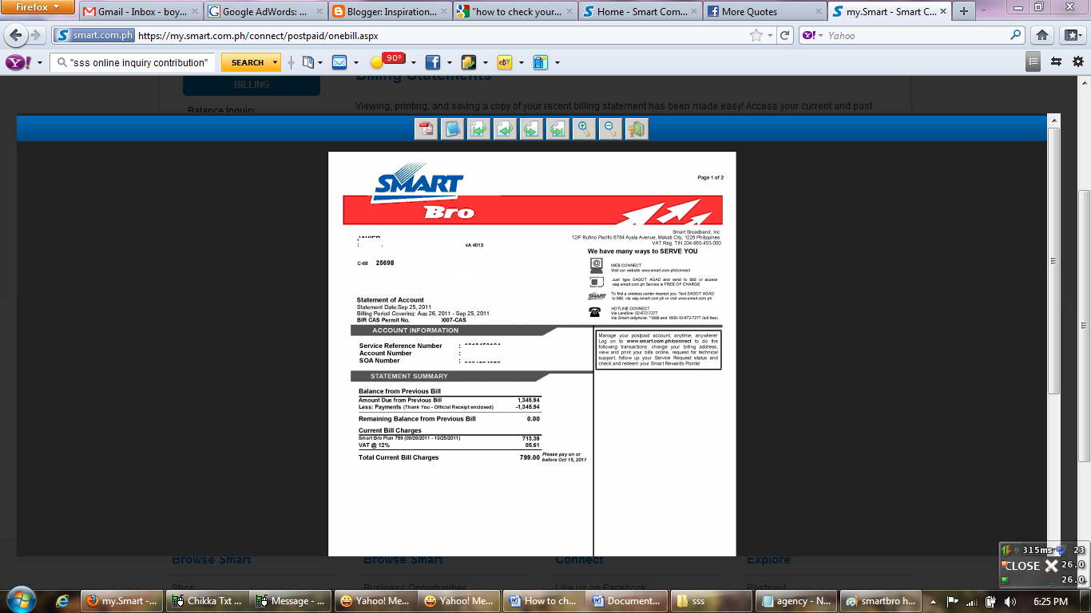Click the shopping icon after eBay
Screen dimensions: 1091x613
541,62
